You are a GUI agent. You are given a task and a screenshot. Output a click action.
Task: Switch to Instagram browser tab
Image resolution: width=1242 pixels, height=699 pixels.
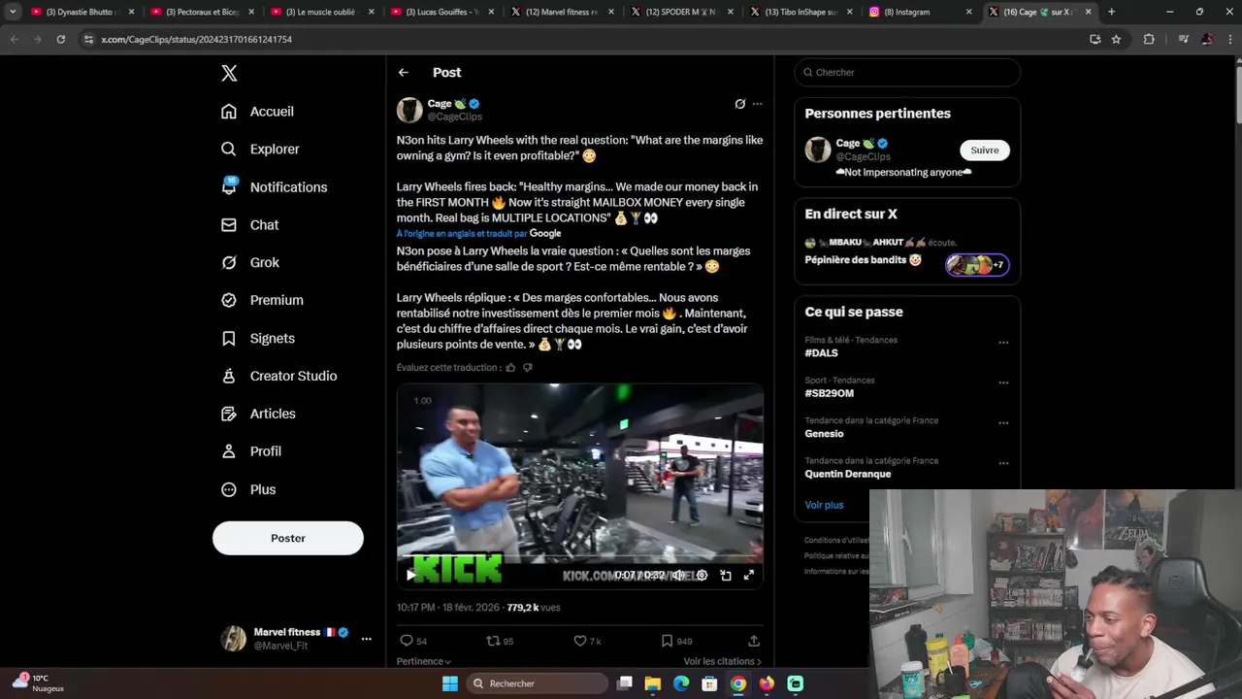tap(919, 12)
